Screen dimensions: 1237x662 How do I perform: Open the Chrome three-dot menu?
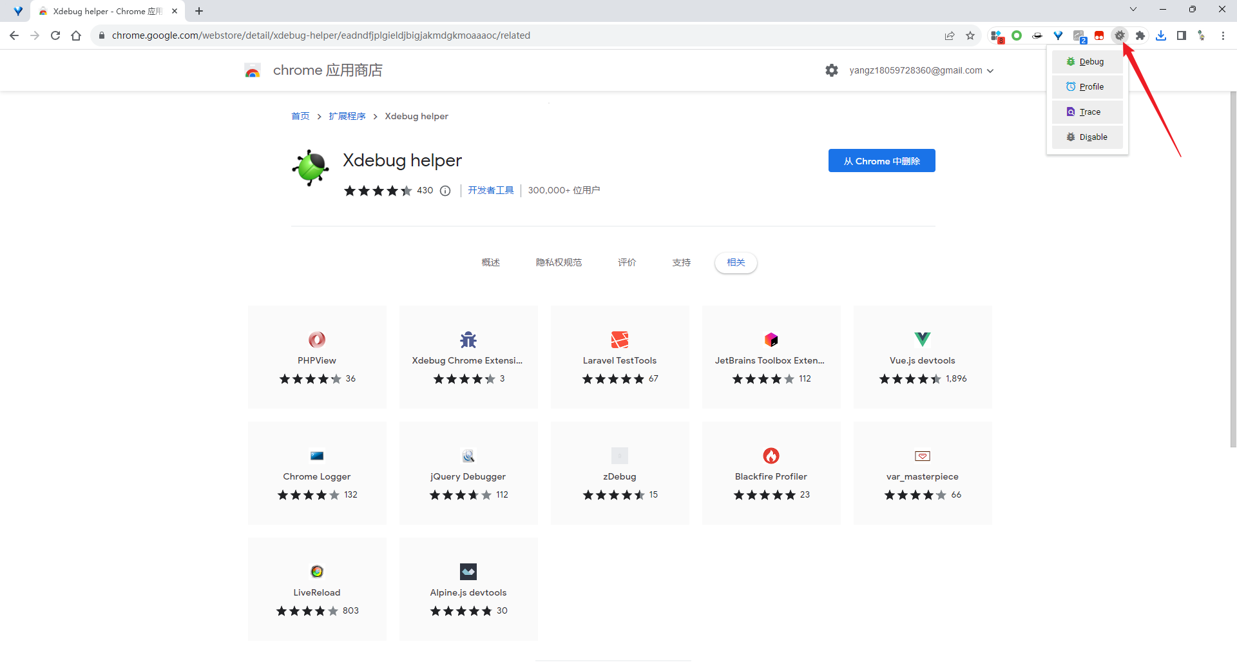click(1223, 35)
